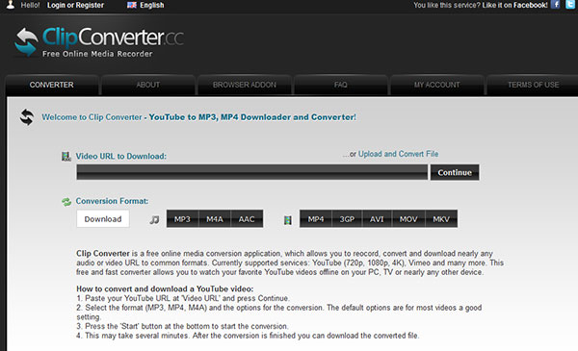Image resolution: width=578 pixels, height=351 pixels.
Task: Click the Like it on Facebook link
Action: (514, 5)
